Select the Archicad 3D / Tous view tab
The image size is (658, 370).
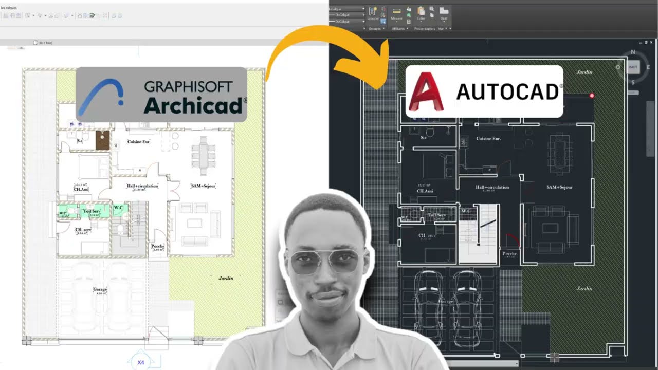pos(43,43)
